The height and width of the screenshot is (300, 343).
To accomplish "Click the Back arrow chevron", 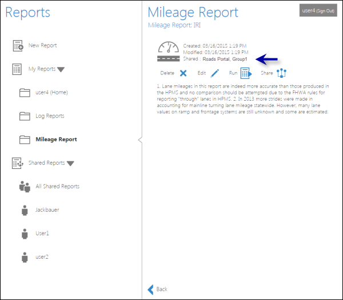I will [x=151, y=289].
